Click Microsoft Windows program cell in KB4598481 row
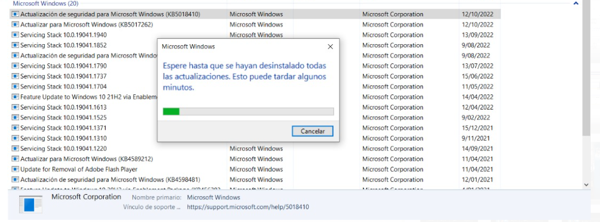600x222 pixels. pyautogui.click(x=256, y=179)
